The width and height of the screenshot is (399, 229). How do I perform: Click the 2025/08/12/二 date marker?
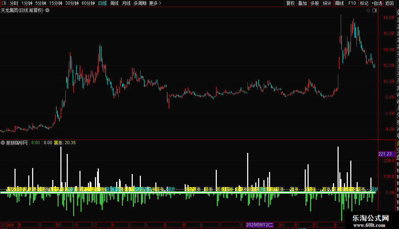[260, 225]
